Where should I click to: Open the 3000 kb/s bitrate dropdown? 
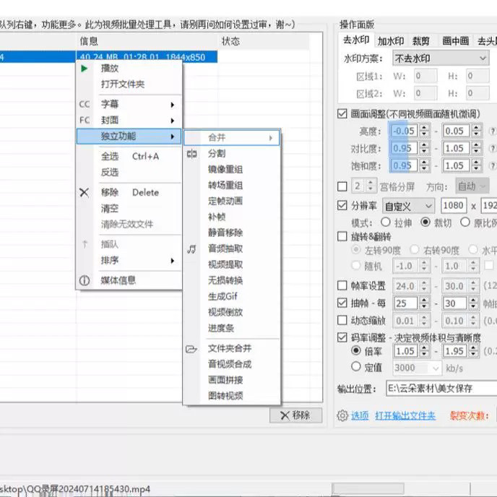point(417,368)
